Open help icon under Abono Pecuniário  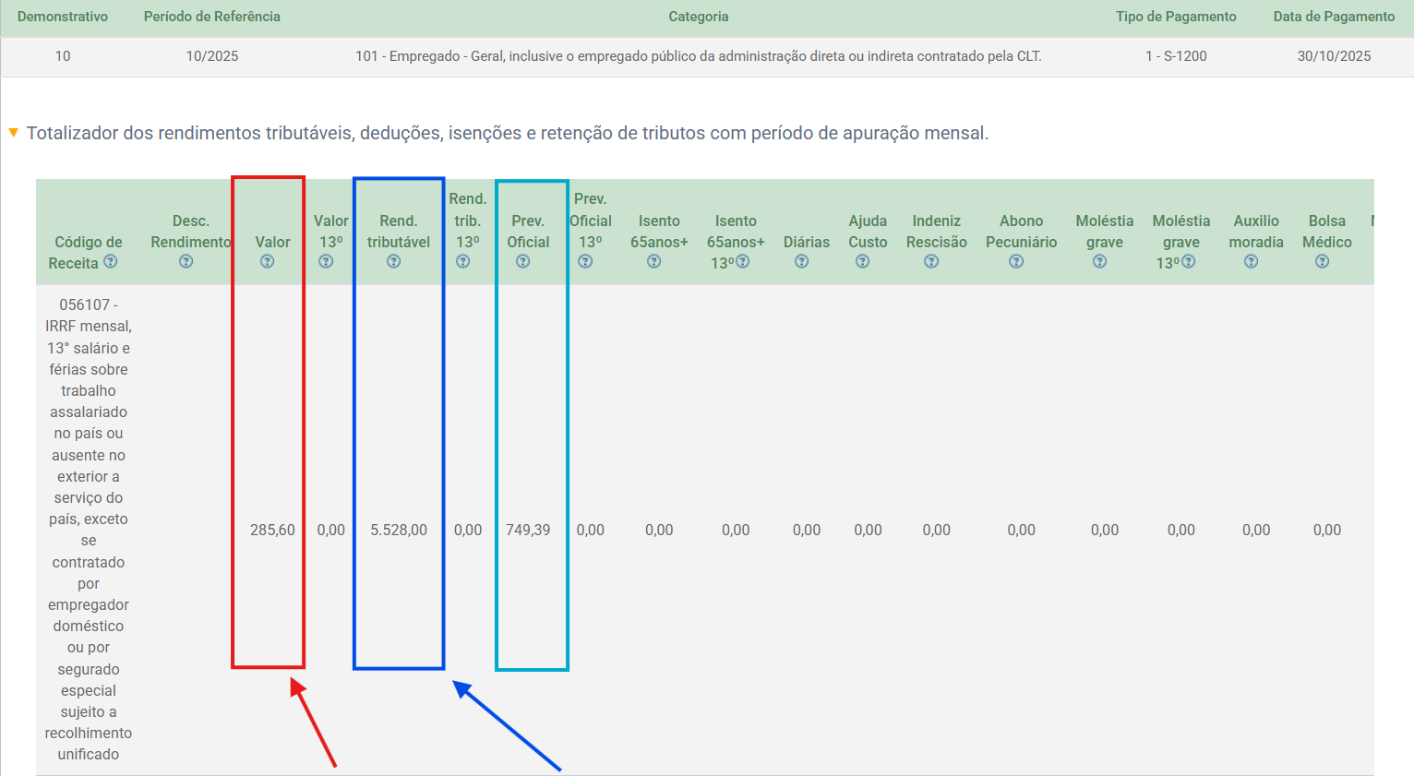[1017, 262]
